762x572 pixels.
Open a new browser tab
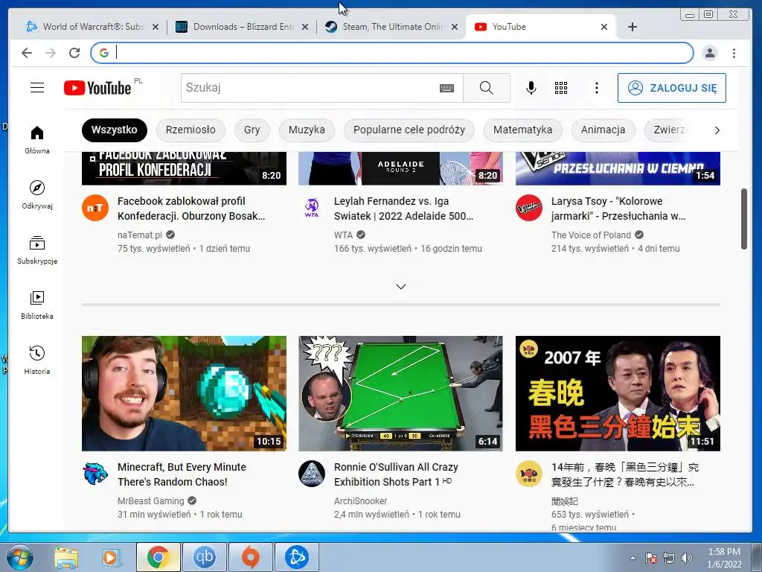pos(633,27)
